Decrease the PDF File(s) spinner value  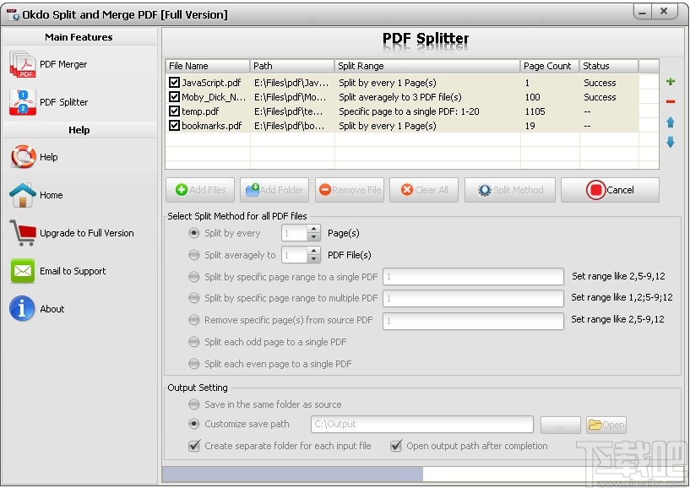(314, 258)
